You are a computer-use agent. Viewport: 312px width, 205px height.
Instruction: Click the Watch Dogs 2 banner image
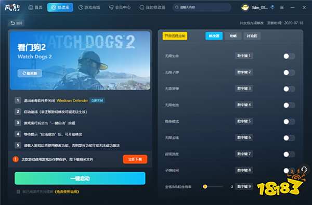pyautogui.click(x=80, y=60)
